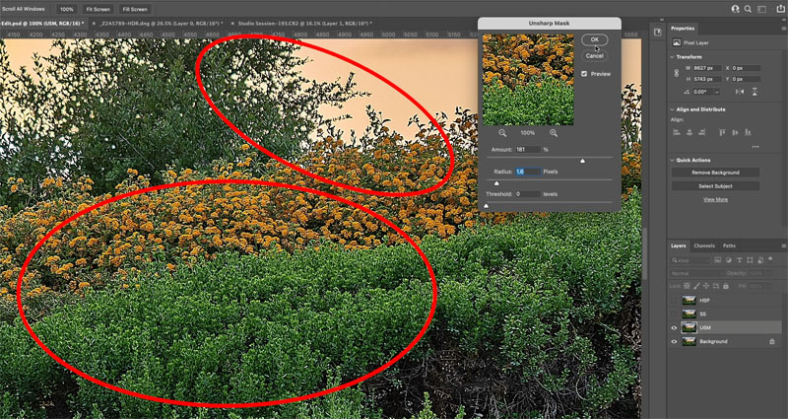Hide the Background layer
Image resolution: width=788 pixels, height=419 pixels.
674,341
